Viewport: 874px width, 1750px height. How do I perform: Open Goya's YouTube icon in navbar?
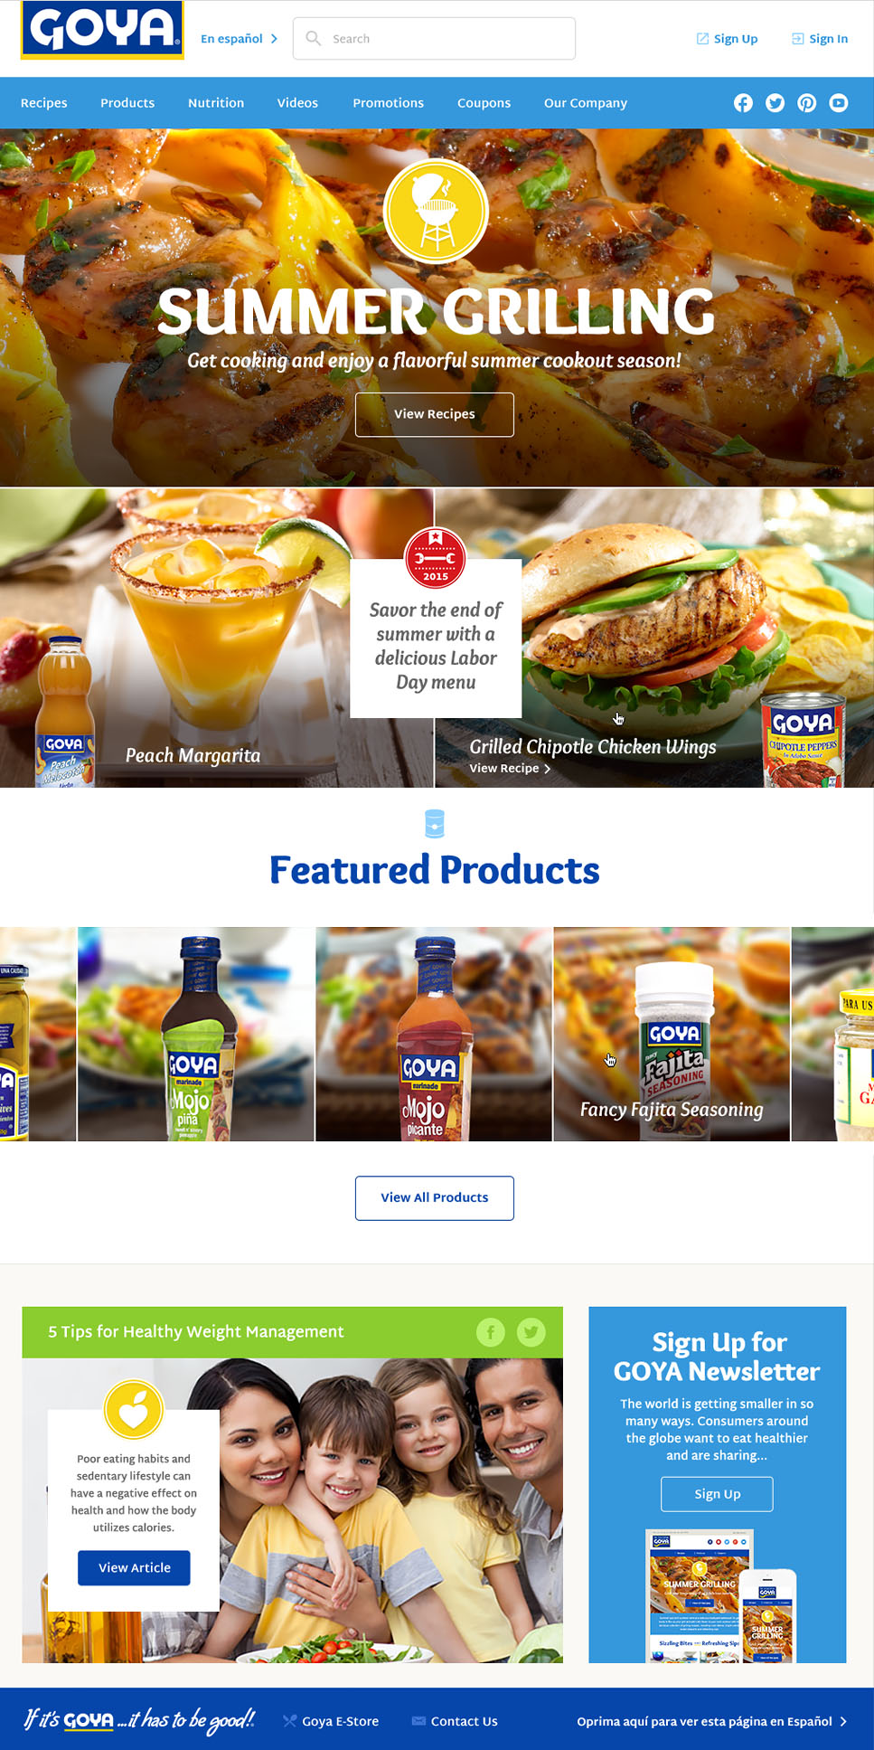pyautogui.click(x=839, y=103)
